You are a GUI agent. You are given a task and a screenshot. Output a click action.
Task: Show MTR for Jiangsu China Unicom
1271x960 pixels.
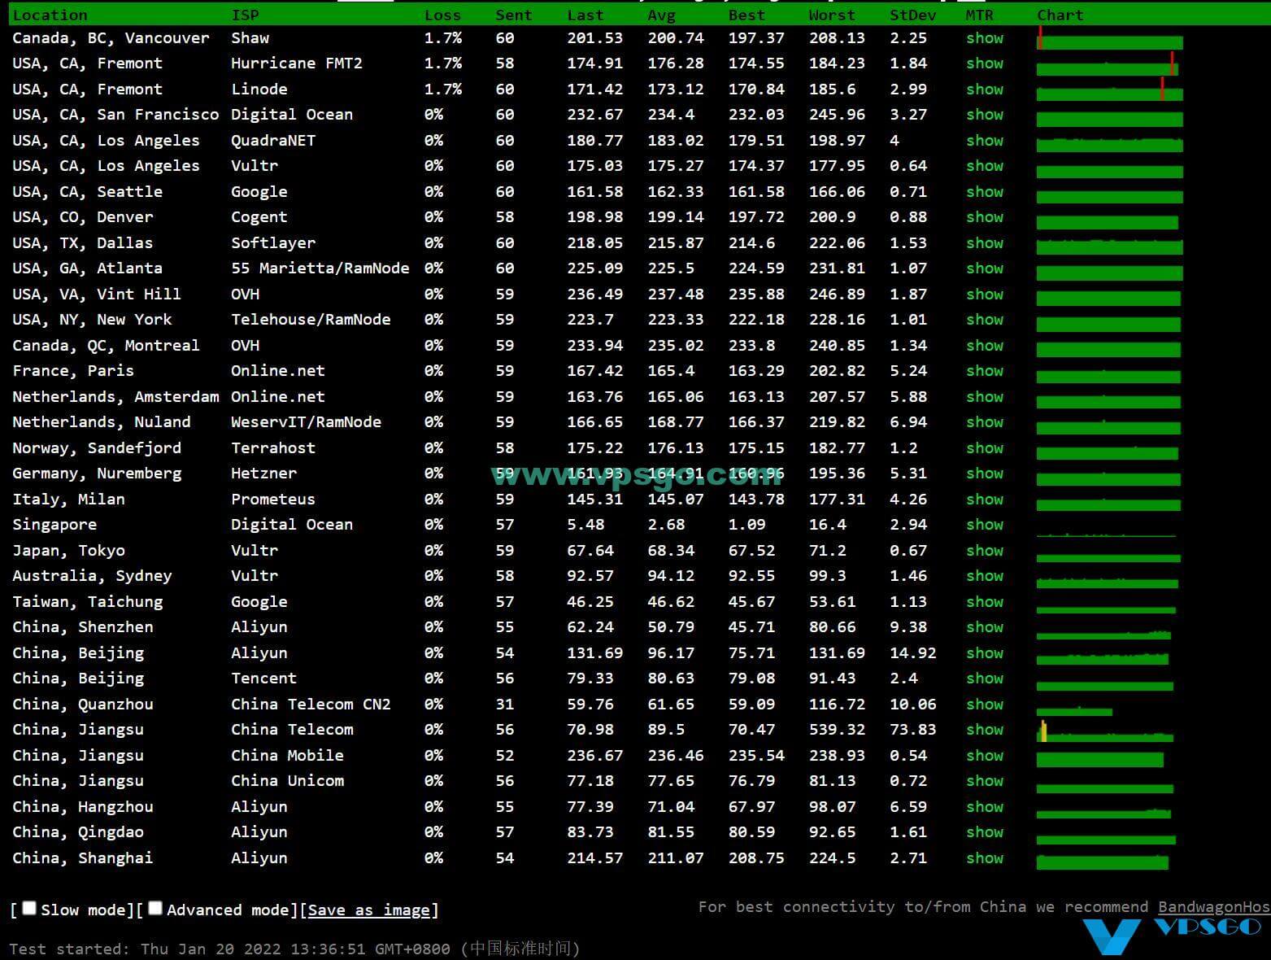click(985, 781)
